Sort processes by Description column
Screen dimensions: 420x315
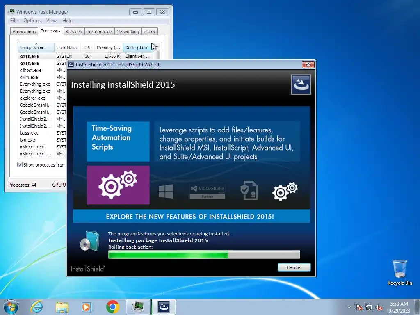139,48
